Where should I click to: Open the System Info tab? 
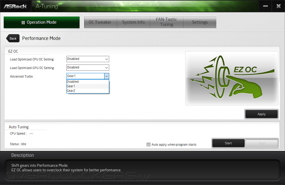click(133, 22)
